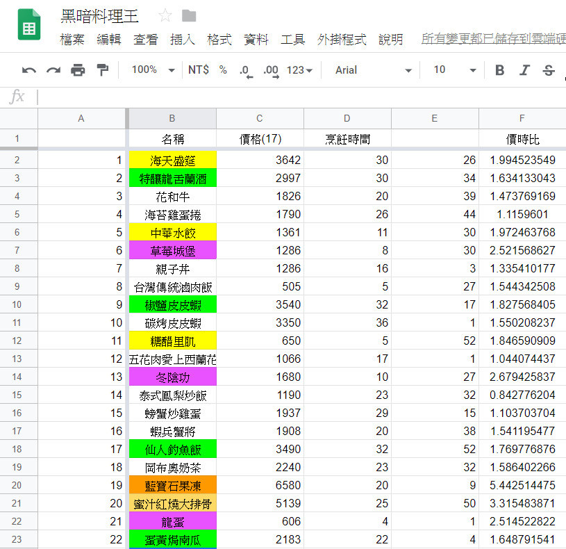The image size is (566, 549).
Task: Select cell 台灣傳統滷肉飯
Action: tap(172, 286)
